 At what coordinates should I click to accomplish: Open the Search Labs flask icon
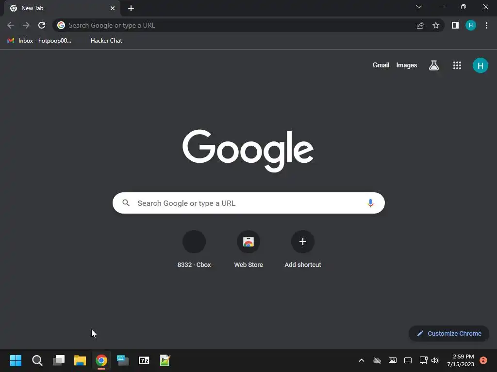tap(434, 65)
